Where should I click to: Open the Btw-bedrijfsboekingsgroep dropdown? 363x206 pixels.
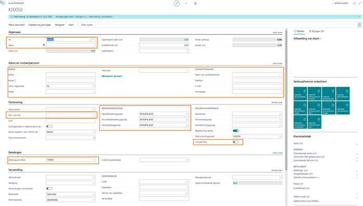click(187, 119)
